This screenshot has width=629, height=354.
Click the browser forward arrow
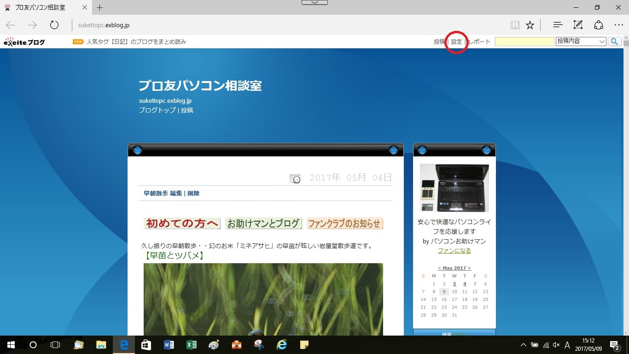(x=32, y=25)
